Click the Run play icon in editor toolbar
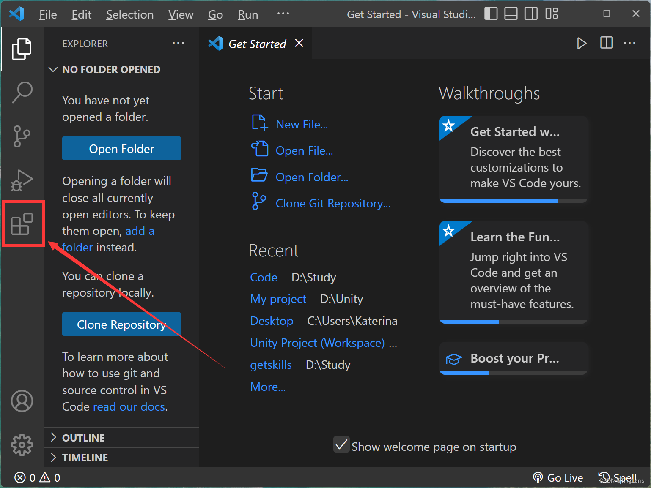 coord(582,43)
